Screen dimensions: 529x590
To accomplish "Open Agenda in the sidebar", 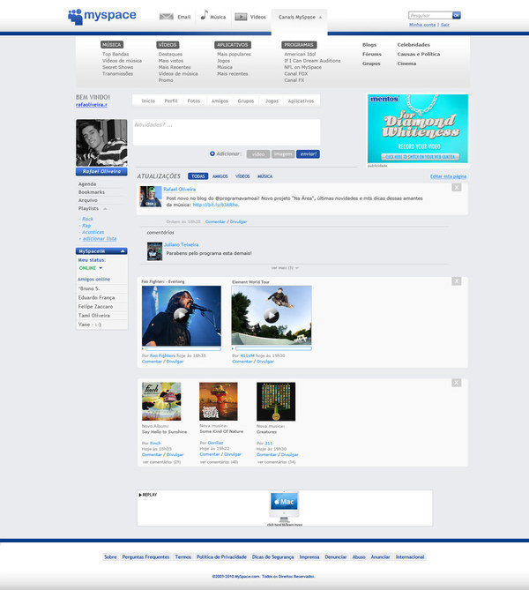I will coord(87,184).
